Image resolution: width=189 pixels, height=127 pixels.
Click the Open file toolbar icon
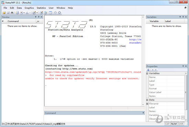coord(4,13)
